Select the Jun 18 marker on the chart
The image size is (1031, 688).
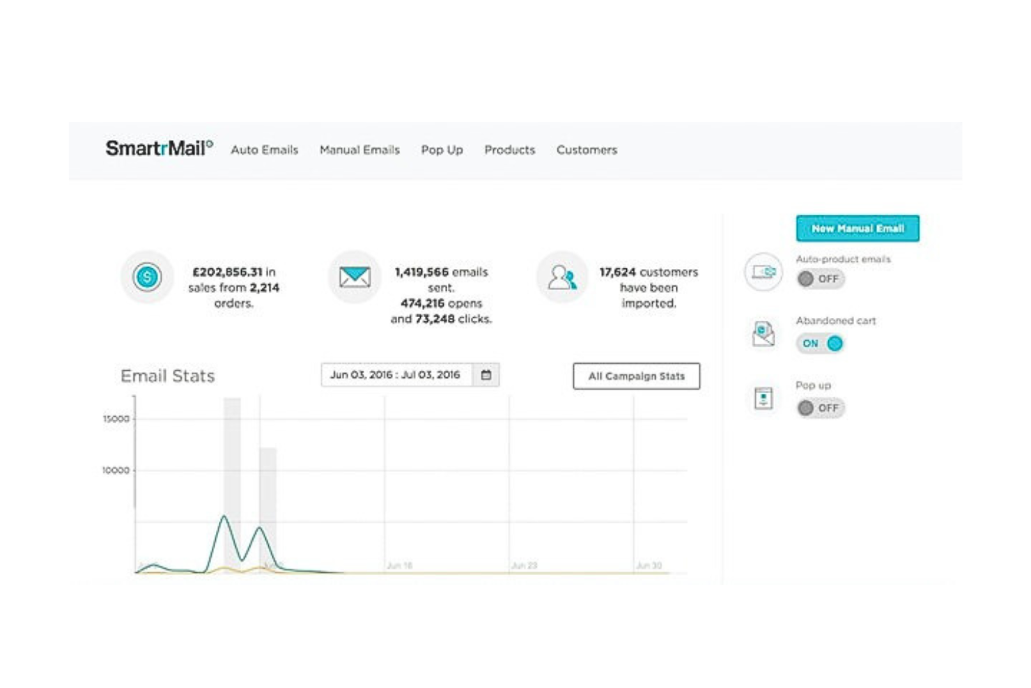[x=399, y=566]
